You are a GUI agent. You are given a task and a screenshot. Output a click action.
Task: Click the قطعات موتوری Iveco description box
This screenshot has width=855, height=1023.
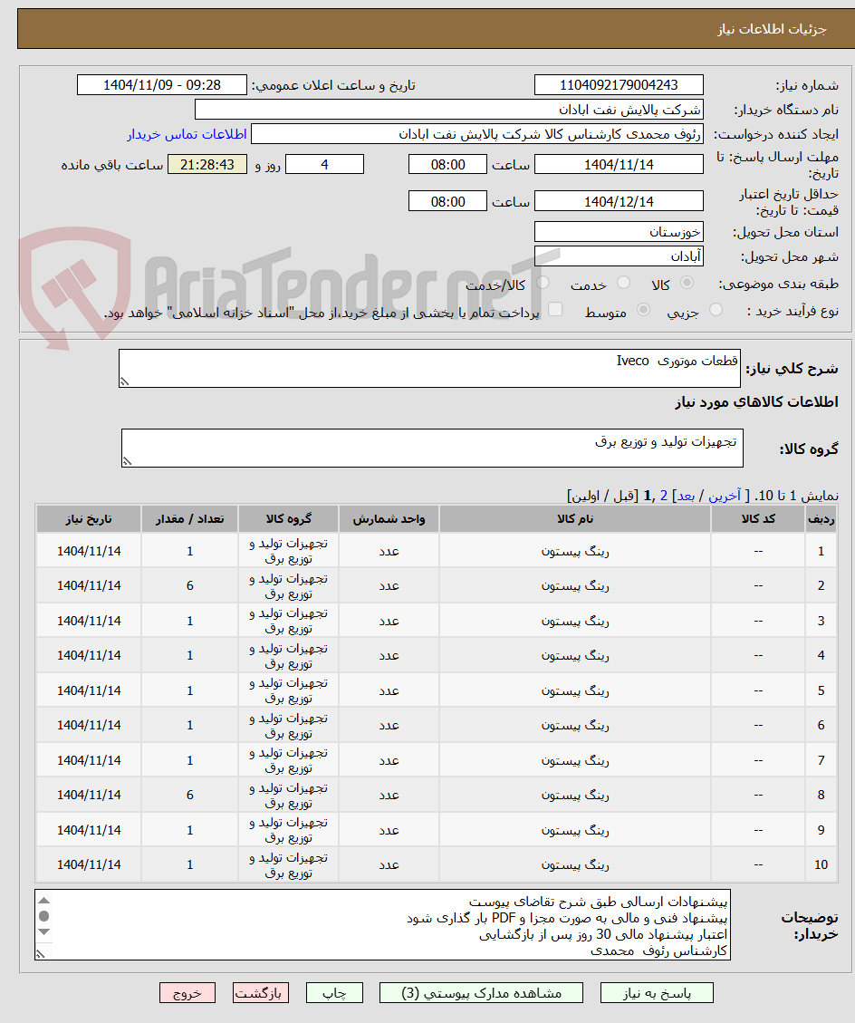click(x=430, y=368)
